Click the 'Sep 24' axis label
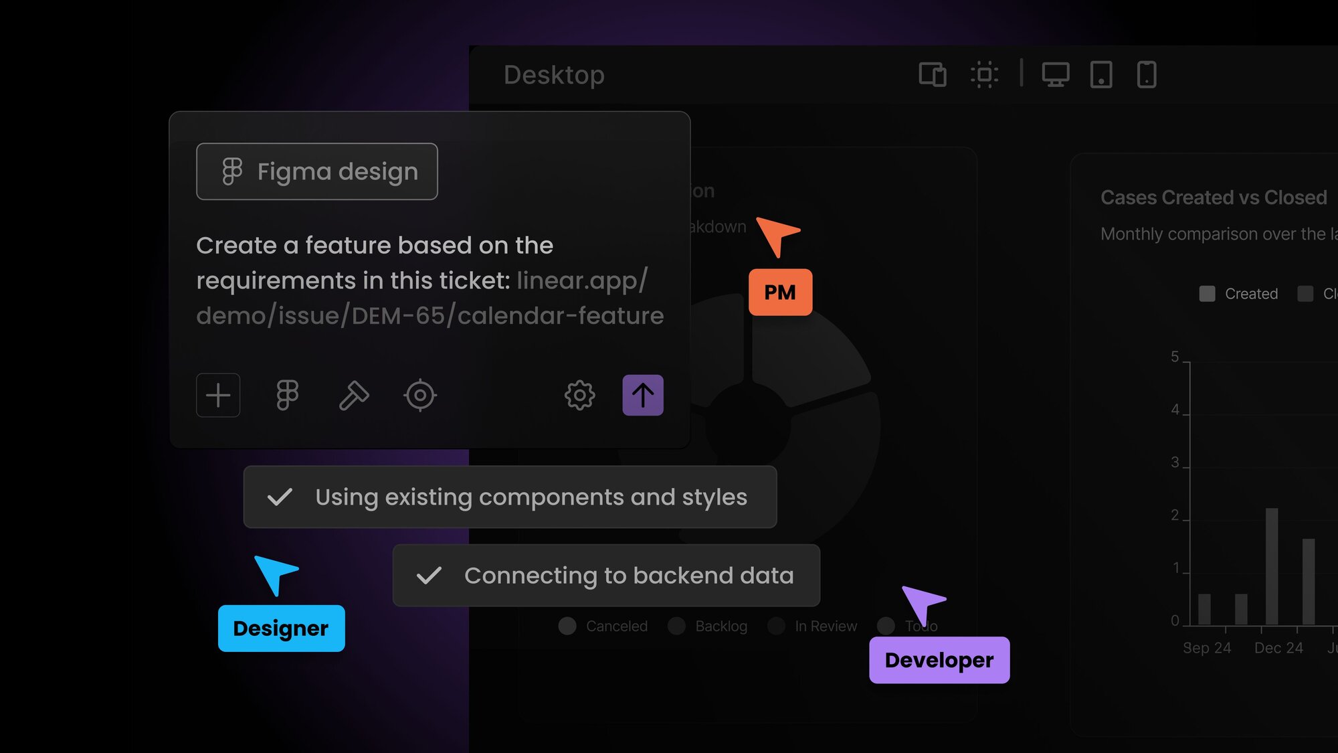The image size is (1338, 753). coord(1207,648)
